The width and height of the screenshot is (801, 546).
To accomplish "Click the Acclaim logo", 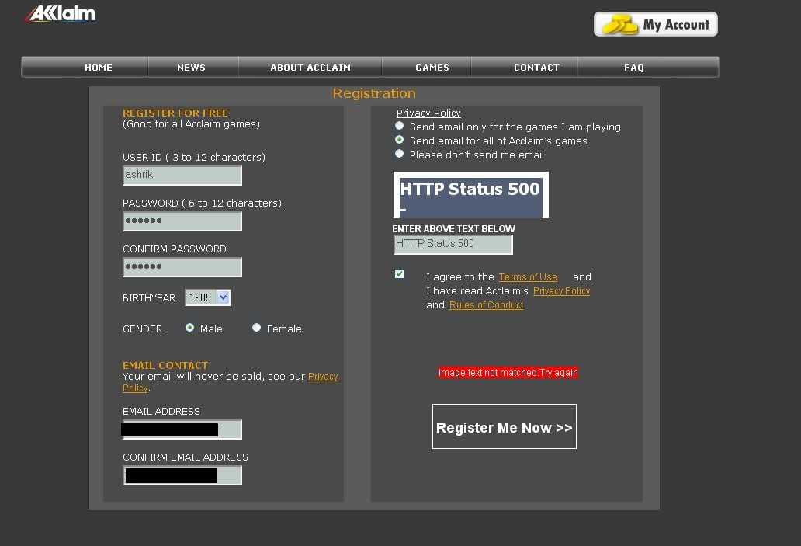I will click(x=61, y=14).
